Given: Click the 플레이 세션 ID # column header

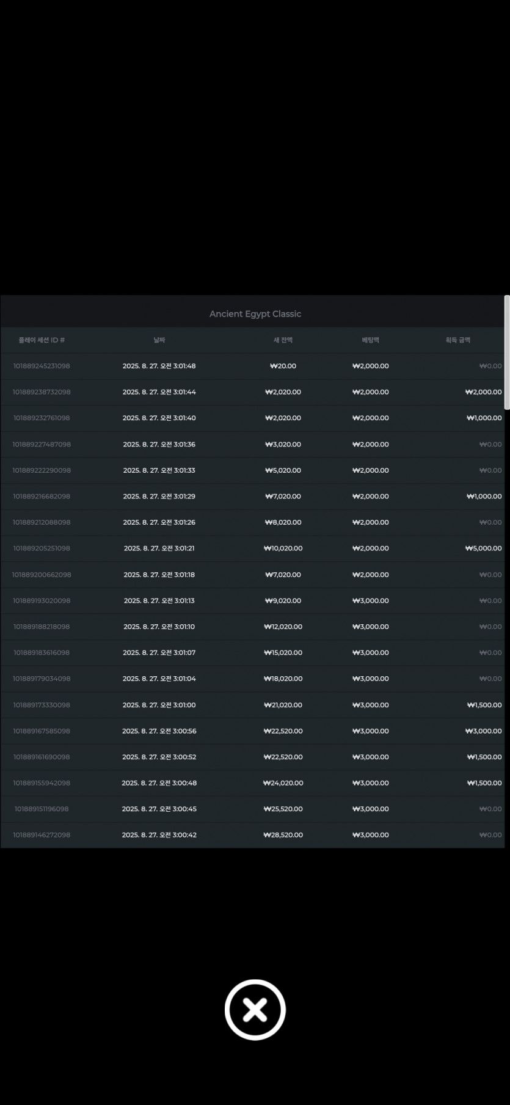Looking at the screenshot, I should pyautogui.click(x=42, y=340).
